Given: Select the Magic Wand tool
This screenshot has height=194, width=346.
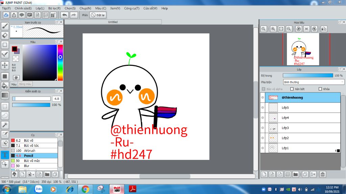Looking at the screenshot, I should click(x=5, y=125).
